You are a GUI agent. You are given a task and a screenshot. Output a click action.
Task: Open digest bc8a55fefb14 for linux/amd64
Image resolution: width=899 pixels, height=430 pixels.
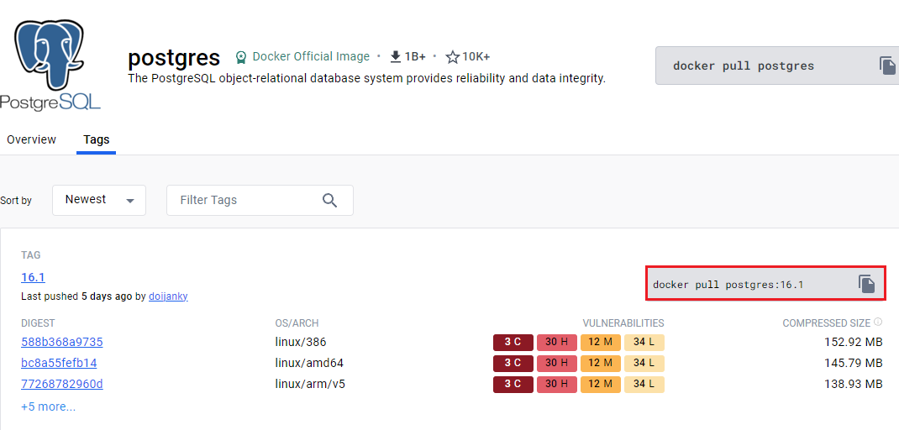(x=59, y=363)
